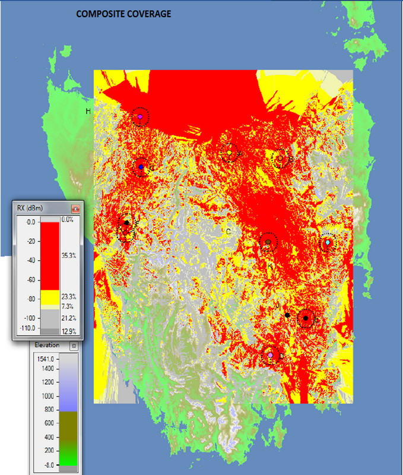The height and width of the screenshot is (475, 403).
Task: Click the COMPOSITE COVERAGE title text
Action: pos(123,14)
